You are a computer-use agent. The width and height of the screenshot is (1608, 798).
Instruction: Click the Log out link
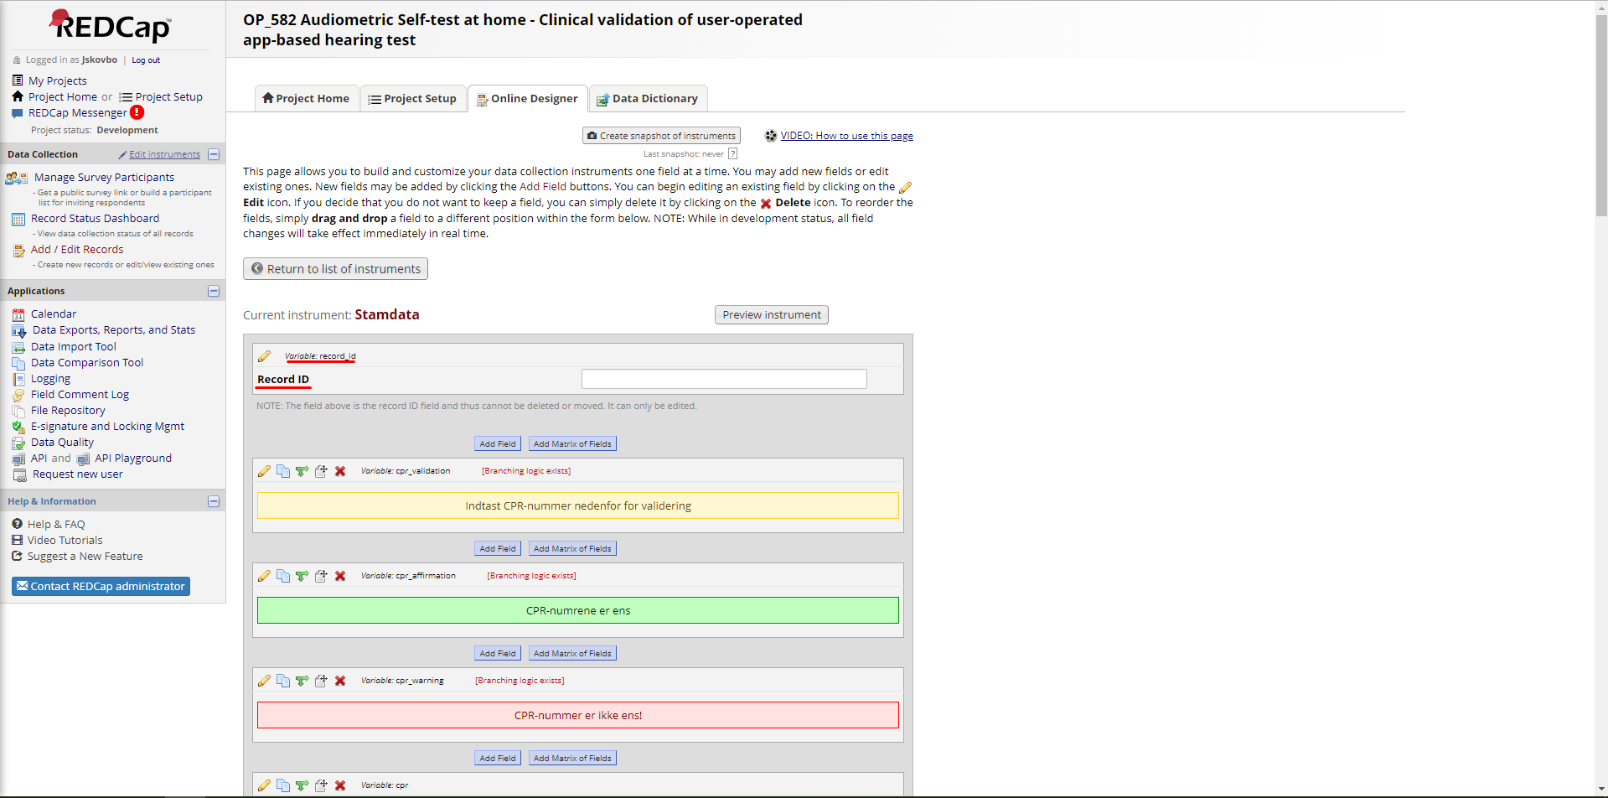[146, 60]
